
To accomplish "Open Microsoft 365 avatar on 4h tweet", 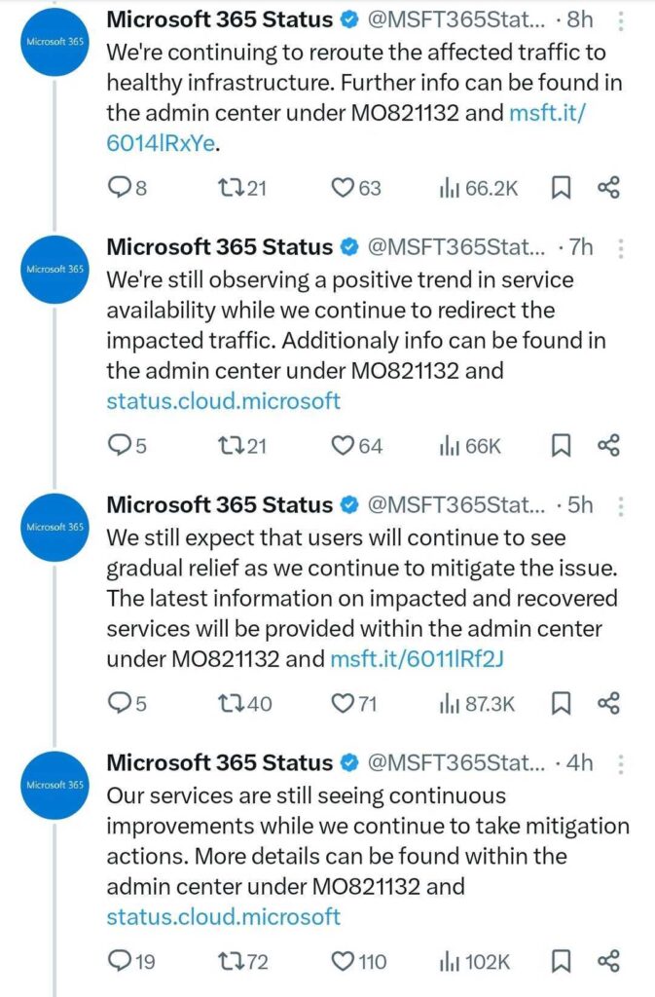I will coord(55,784).
